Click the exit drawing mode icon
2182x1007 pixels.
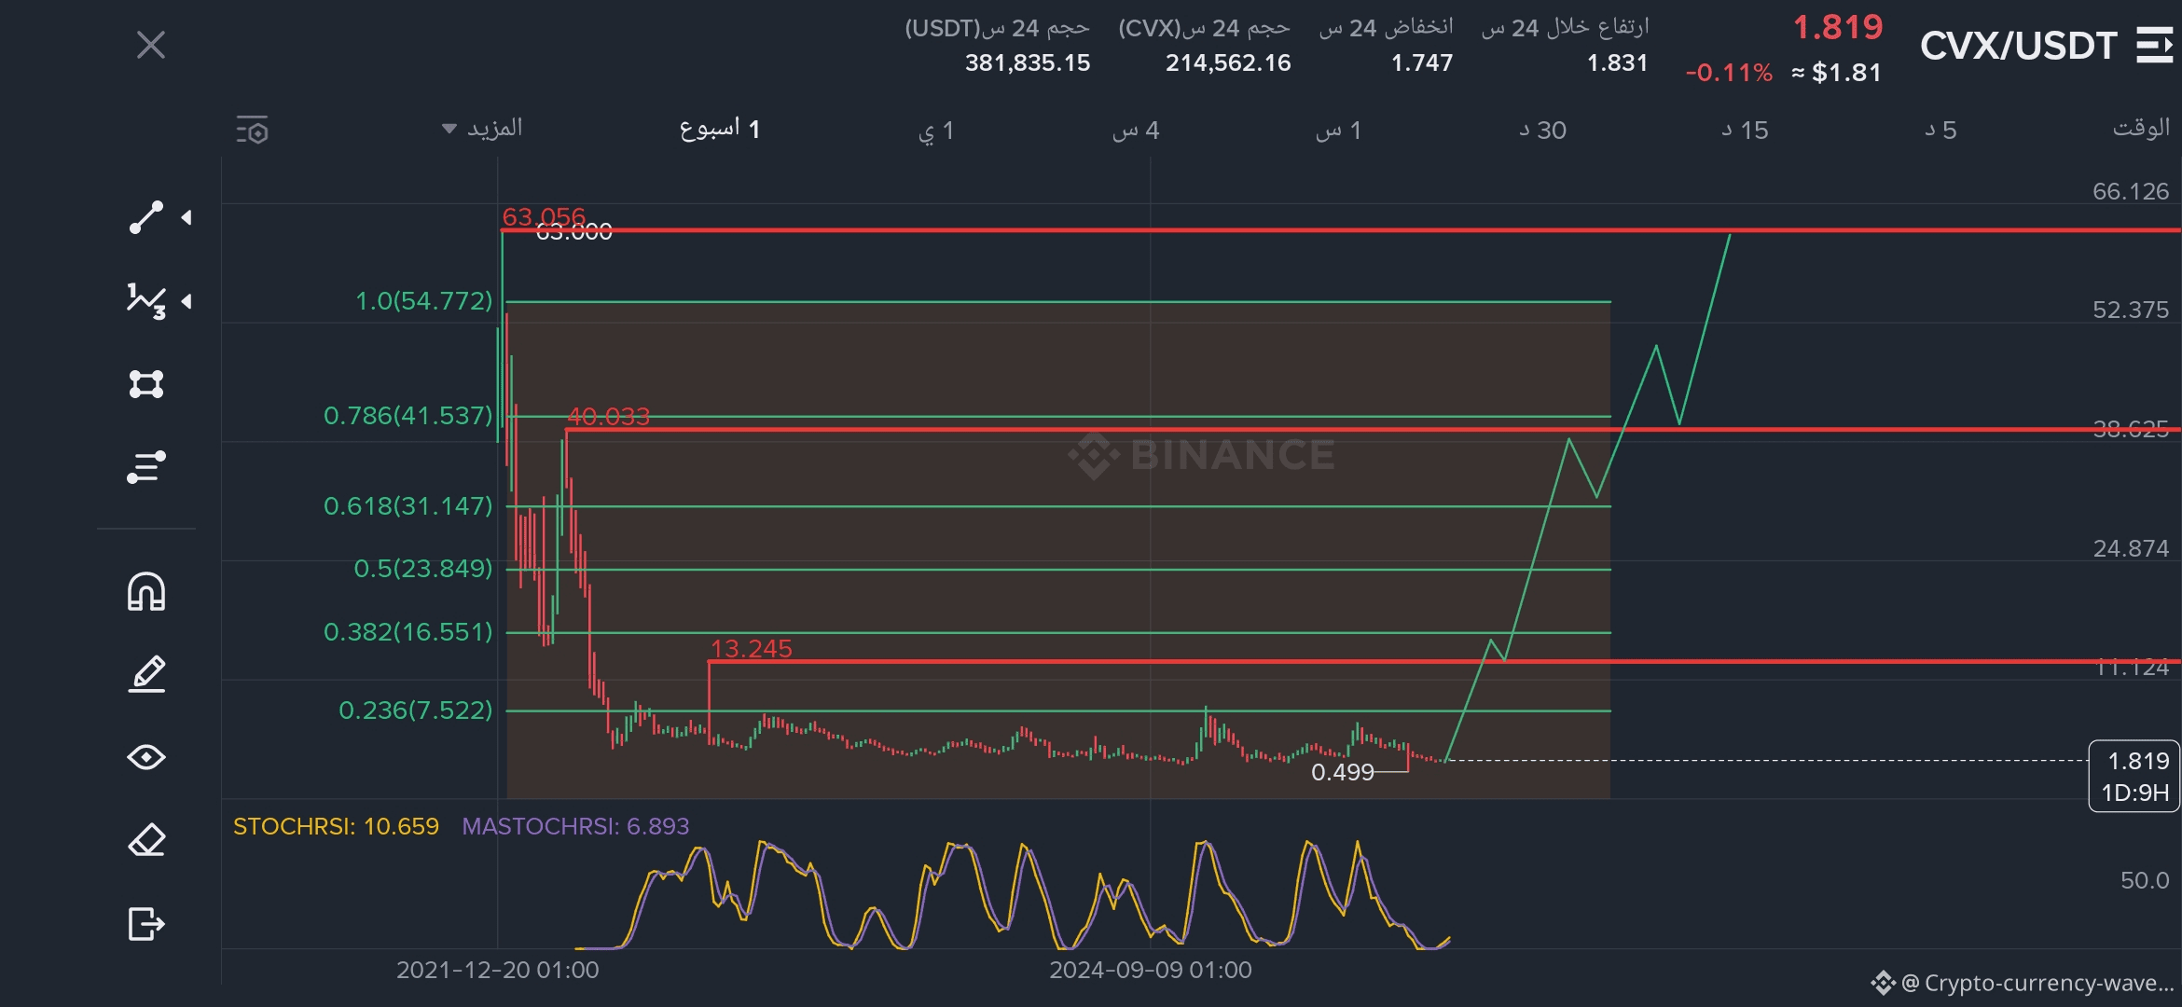click(146, 924)
